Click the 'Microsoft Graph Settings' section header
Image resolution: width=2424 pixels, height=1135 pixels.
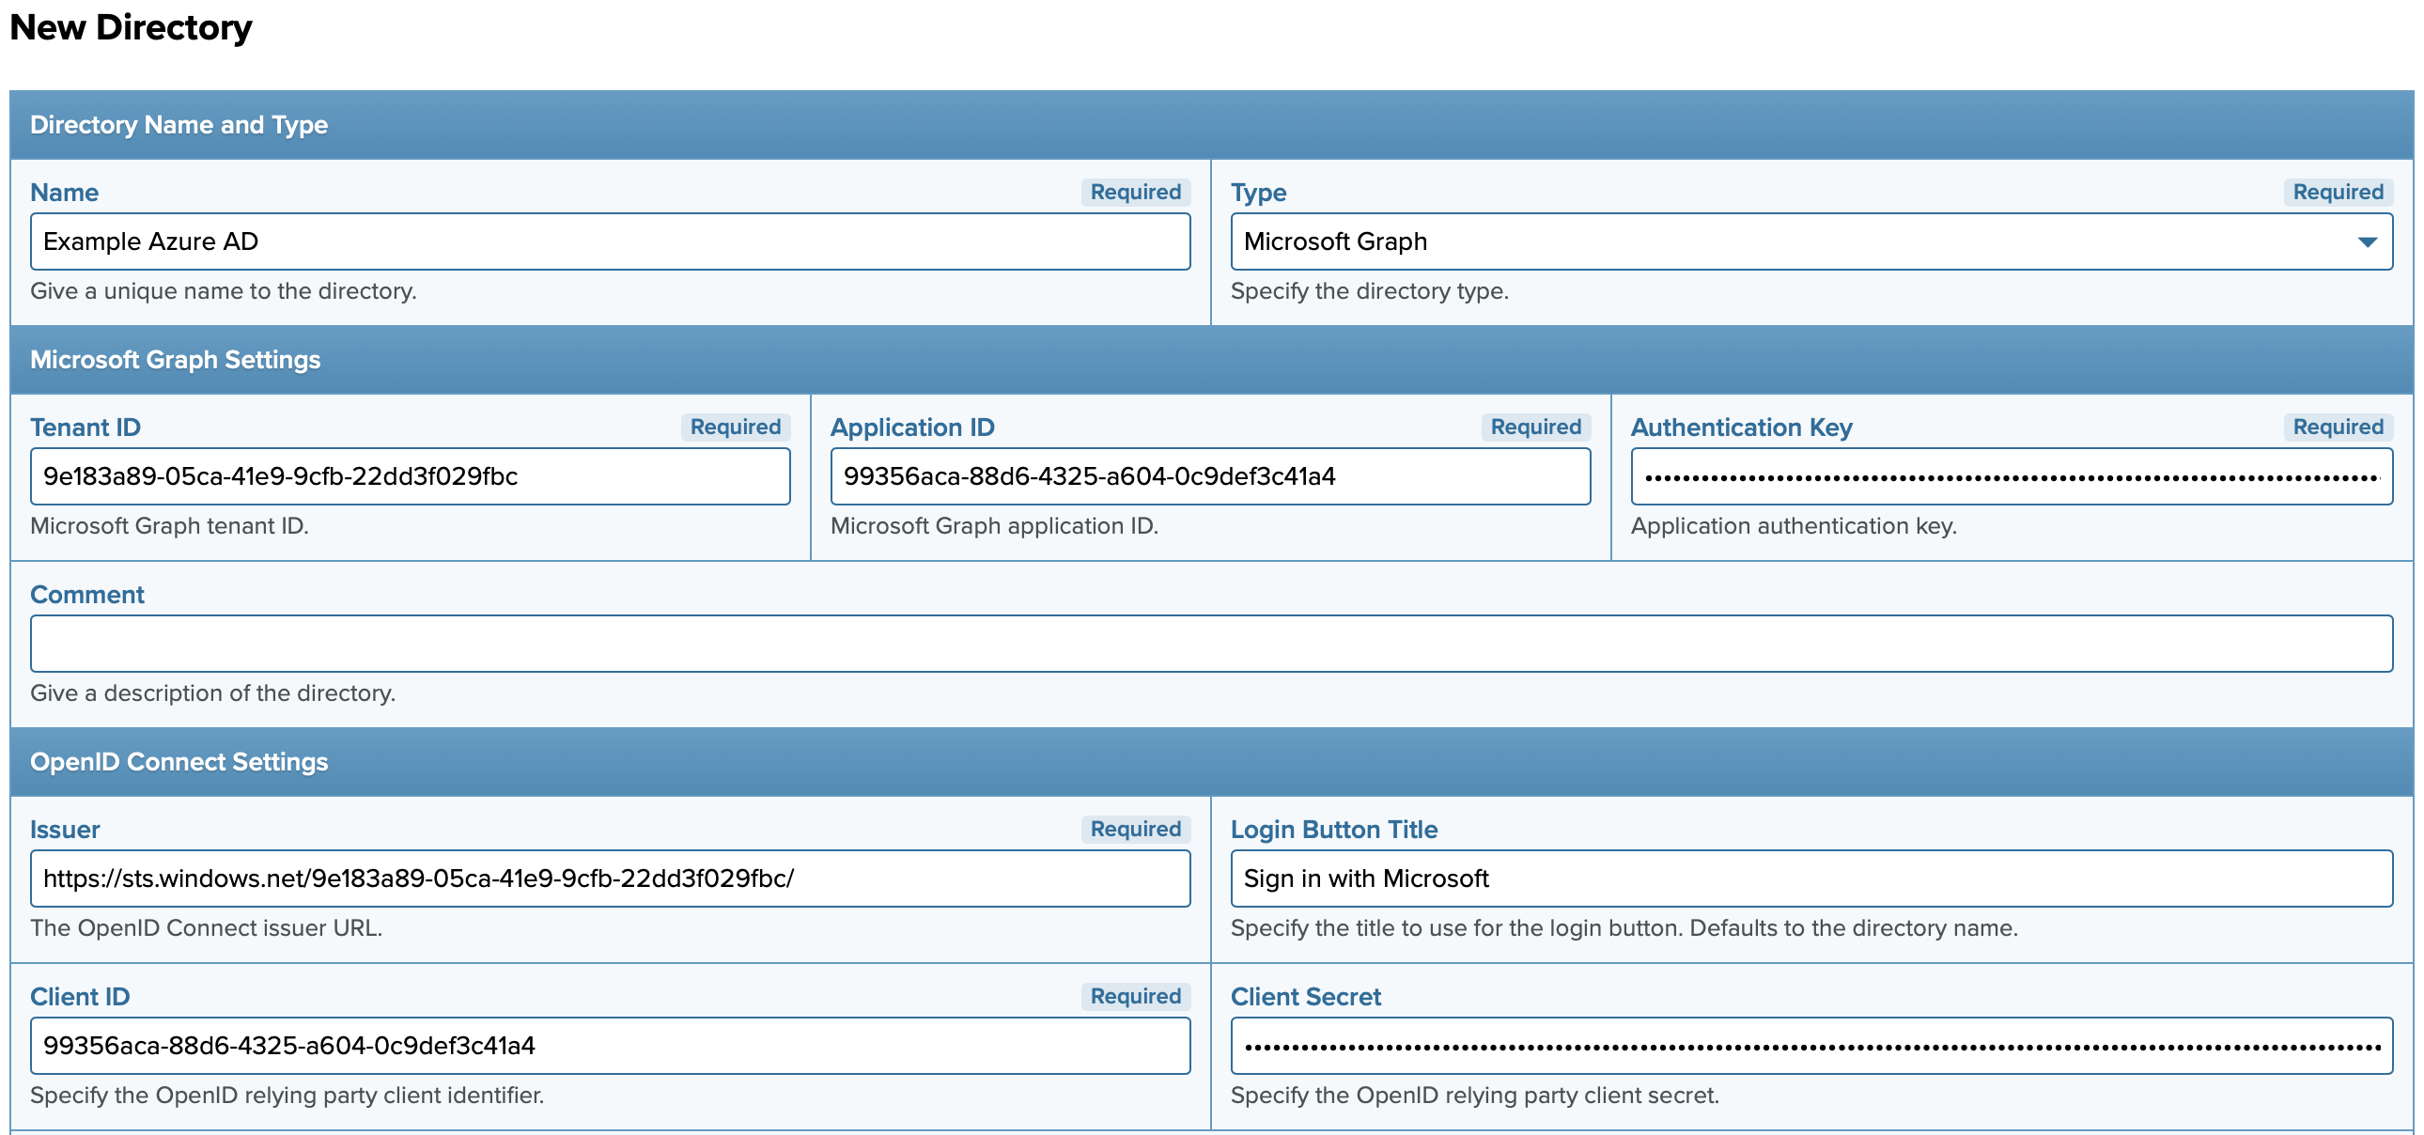coord(1211,360)
